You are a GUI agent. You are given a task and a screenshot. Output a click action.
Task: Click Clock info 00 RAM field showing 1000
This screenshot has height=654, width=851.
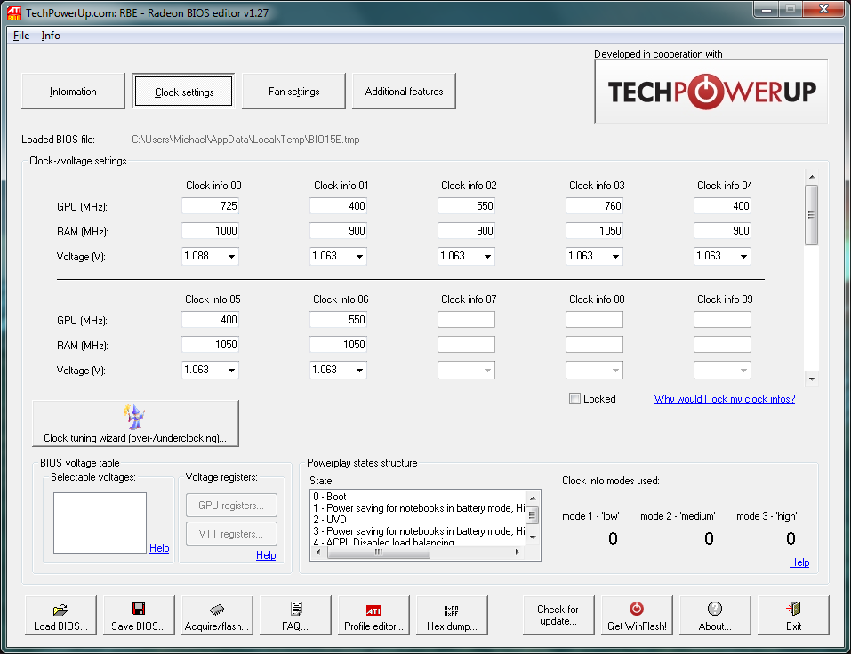click(210, 231)
